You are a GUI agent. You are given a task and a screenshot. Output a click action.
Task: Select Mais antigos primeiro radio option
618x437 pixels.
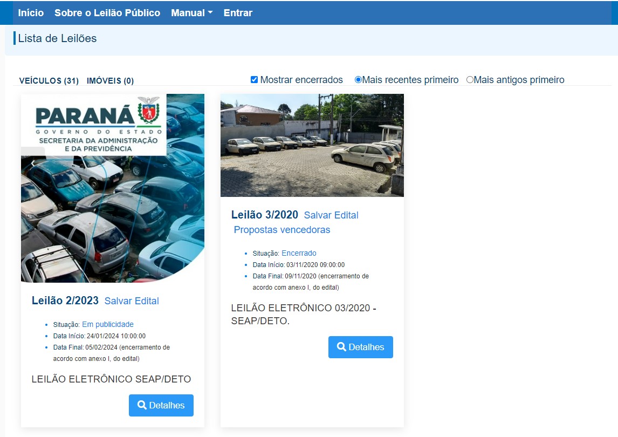[x=470, y=80]
